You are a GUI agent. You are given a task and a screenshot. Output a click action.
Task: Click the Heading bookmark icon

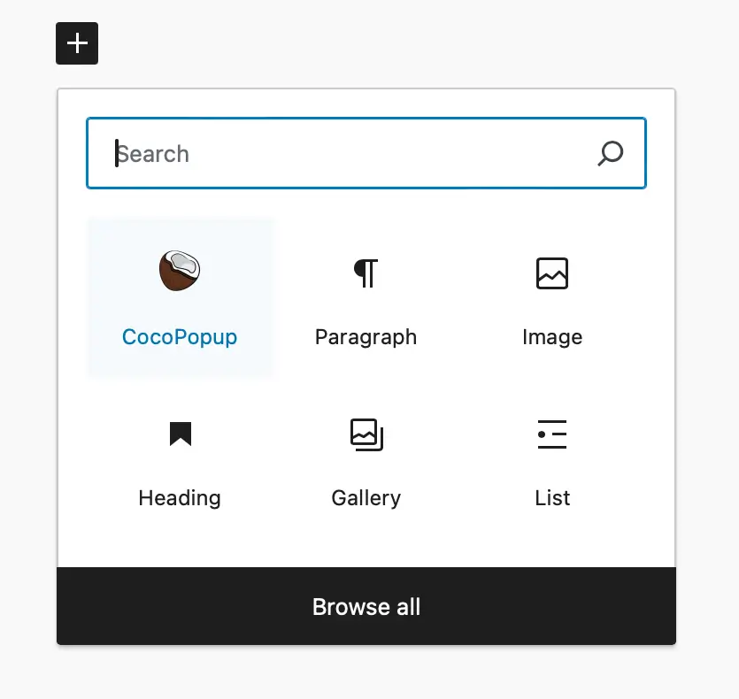(181, 434)
